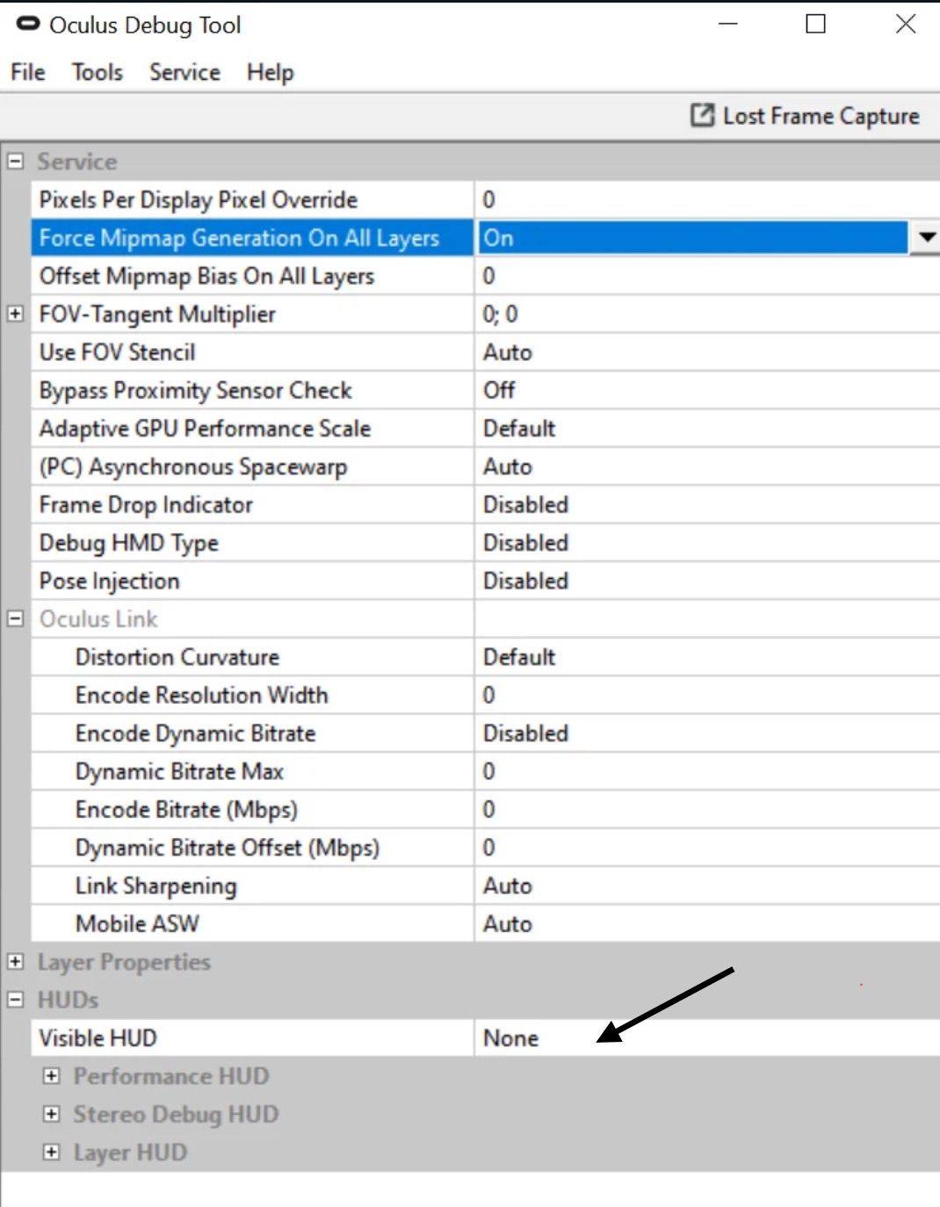
Task: Click Debug HMD Type Disabled value
Action: click(x=707, y=543)
